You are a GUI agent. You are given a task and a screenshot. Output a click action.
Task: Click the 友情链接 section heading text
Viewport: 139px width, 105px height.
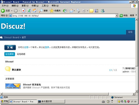click(10, 79)
